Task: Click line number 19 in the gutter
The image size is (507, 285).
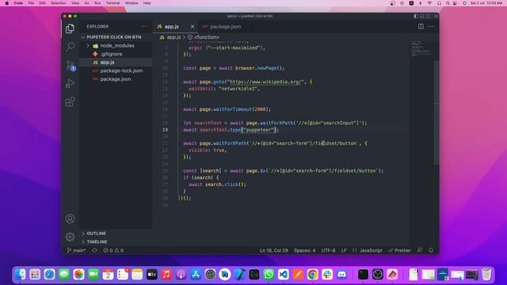Action: [165, 130]
